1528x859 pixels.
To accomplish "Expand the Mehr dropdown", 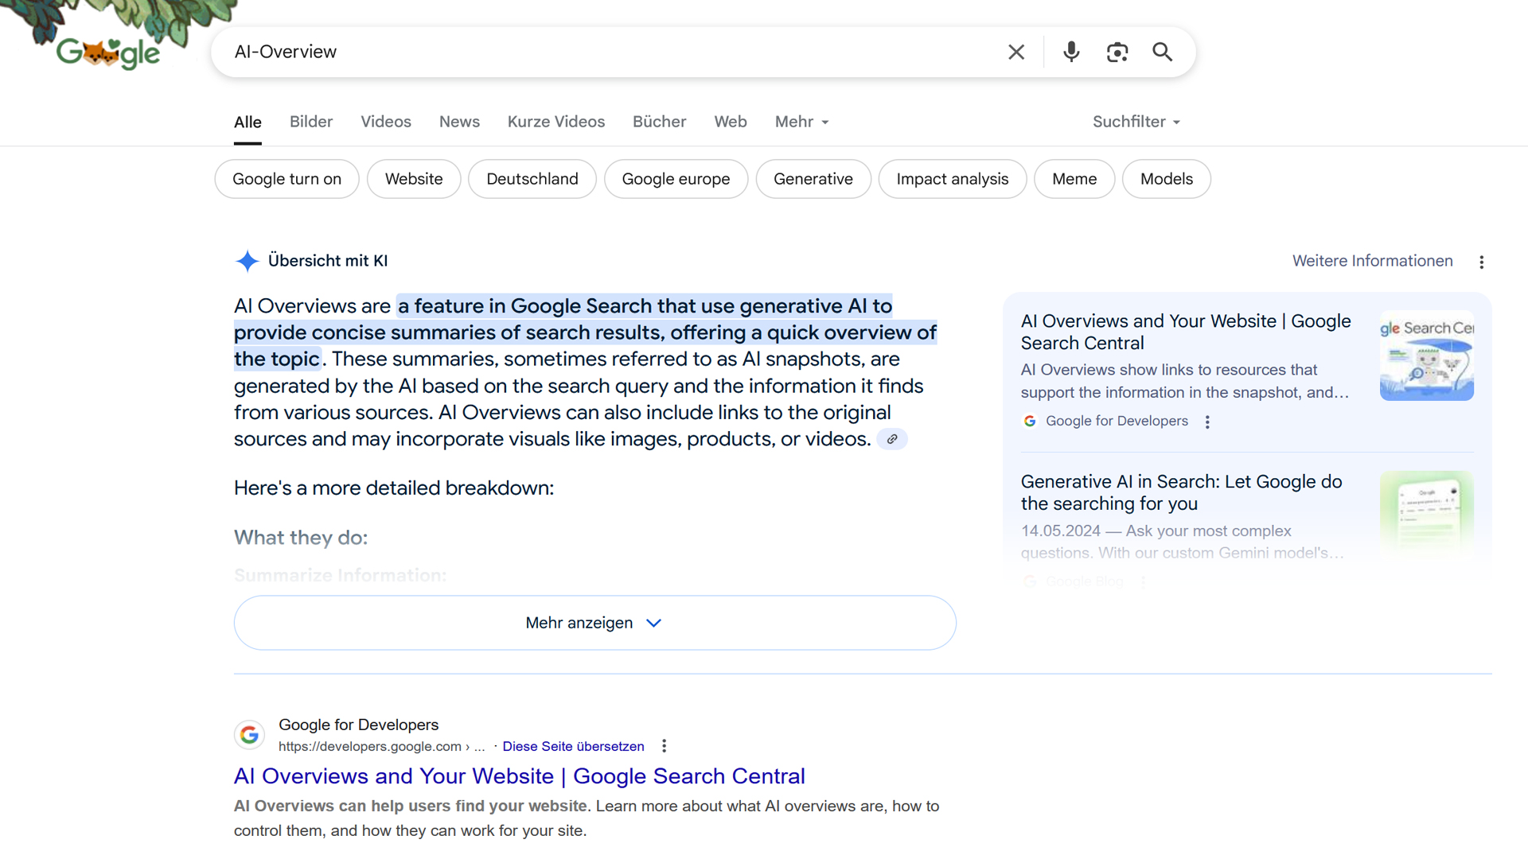I will point(802,122).
